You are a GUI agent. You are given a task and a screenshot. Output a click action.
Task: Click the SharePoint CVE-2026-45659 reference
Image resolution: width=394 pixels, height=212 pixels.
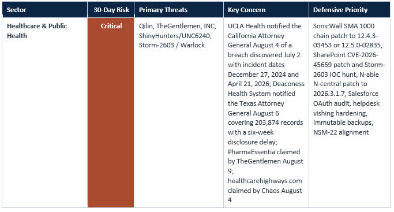pyautogui.click(x=346, y=59)
